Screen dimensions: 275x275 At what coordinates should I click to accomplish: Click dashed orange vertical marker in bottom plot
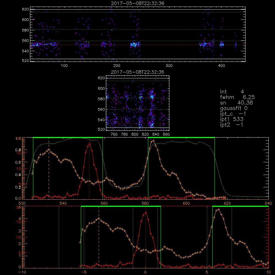pyautogui.click(x=99, y=237)
